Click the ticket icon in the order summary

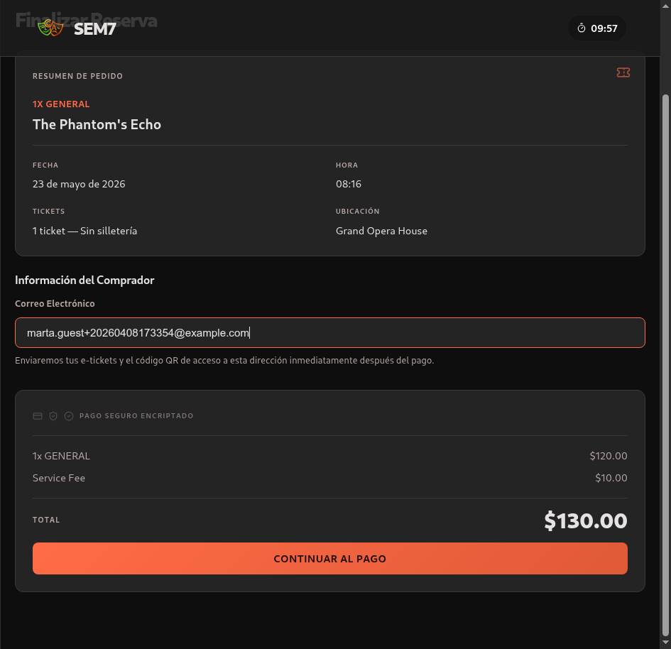(x=623, y=72)
